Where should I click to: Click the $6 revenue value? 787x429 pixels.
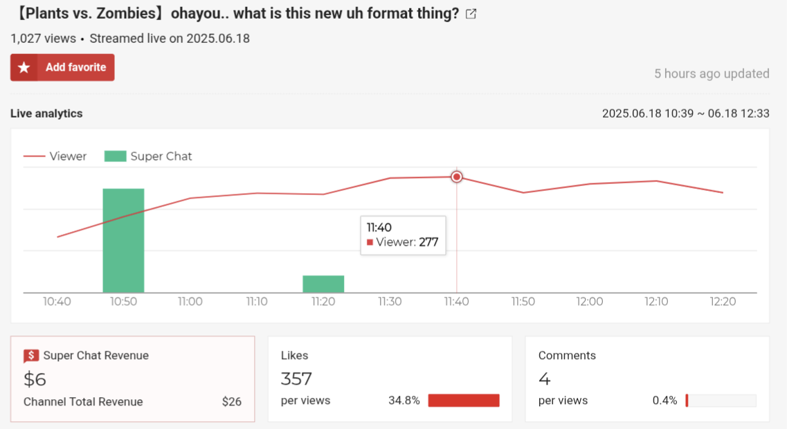click(x=35, y=378)
